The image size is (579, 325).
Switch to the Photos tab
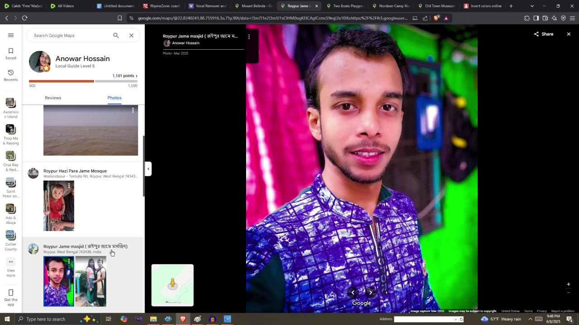tap(114, 98)
